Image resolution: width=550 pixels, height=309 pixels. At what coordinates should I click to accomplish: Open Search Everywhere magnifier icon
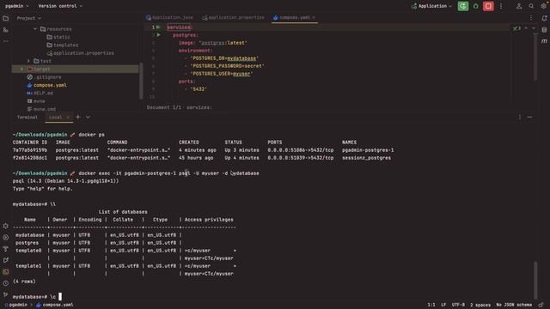click(x=531, y=6)
